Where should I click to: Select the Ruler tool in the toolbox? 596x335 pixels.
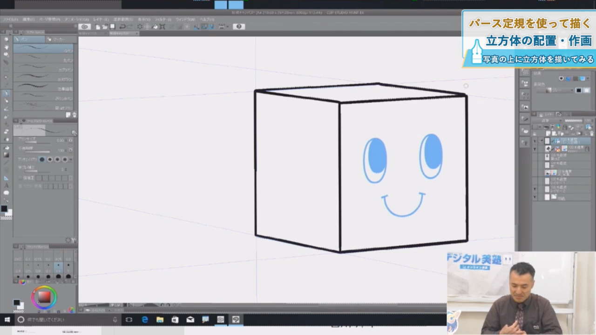click(x=6, y=177)
